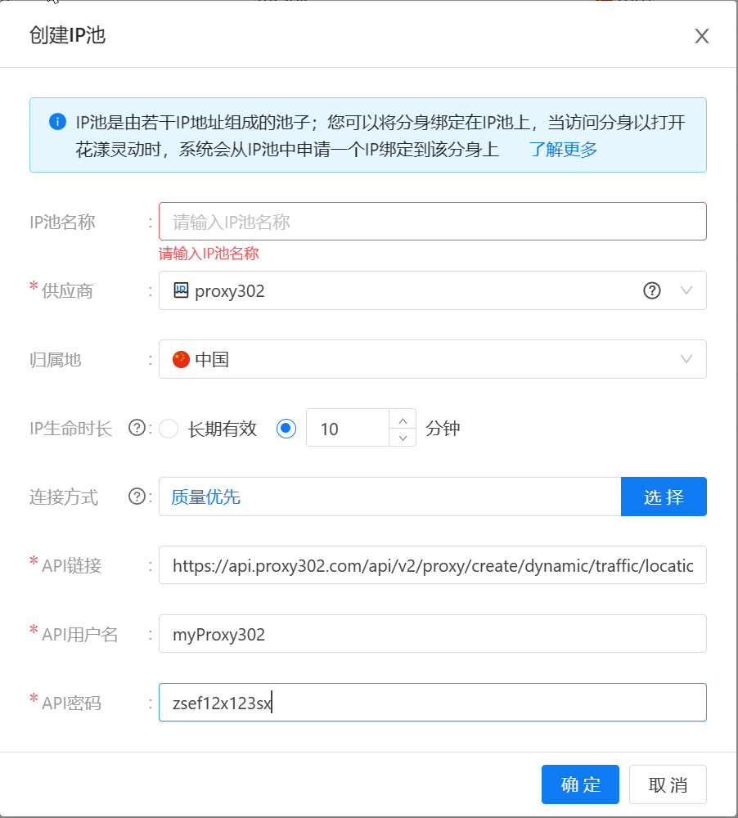Open the 了解更多 link

tap(563, 149)
